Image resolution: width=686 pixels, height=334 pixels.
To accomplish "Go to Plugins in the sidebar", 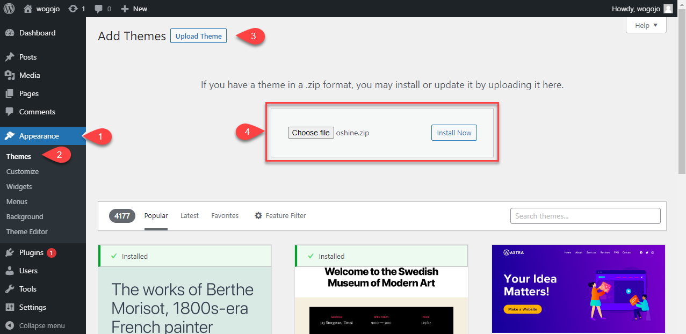I will (x=31, y=252).
